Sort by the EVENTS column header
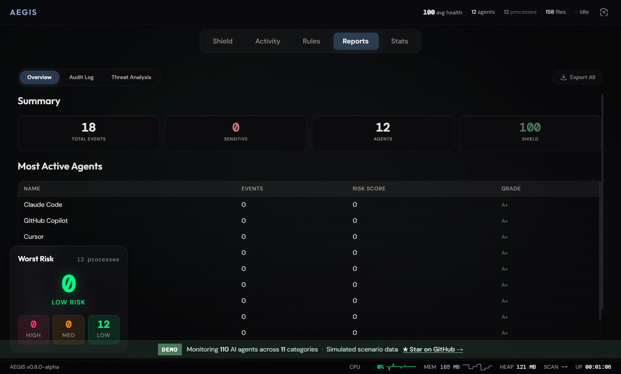Viewport: 621px width, 374px height. (x=252, y=189)
